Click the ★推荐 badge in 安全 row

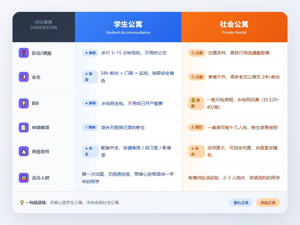pyautogui.click(x=90, y=77)
